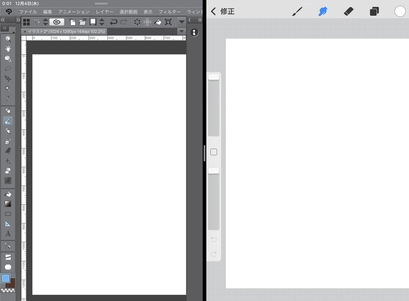Screen dimensions: 409x301
Task: Select the Gradient tool
Action: [x=8, y=204]
